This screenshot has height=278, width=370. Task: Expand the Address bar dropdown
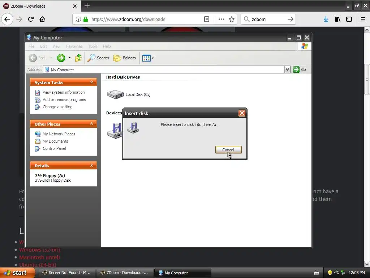(287, 69)
